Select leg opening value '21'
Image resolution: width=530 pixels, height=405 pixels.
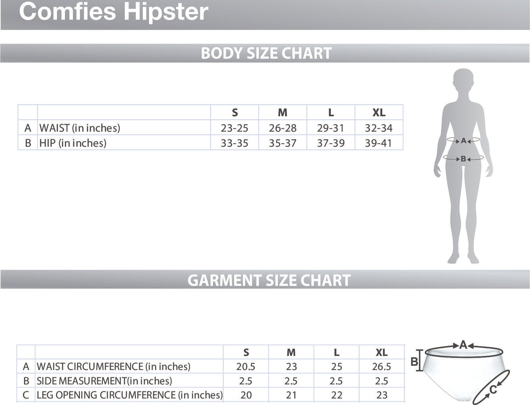click(x=291, y=395)
